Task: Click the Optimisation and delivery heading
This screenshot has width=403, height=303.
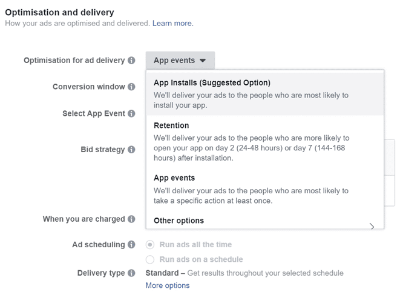Action: point(59,12)
